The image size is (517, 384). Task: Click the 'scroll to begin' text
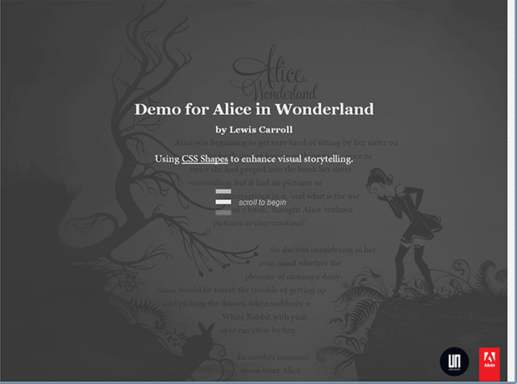pos(263,202)
